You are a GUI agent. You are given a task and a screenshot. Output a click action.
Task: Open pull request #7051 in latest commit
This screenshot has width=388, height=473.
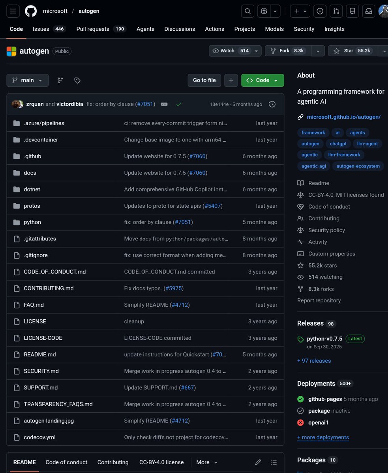point(146,104)
